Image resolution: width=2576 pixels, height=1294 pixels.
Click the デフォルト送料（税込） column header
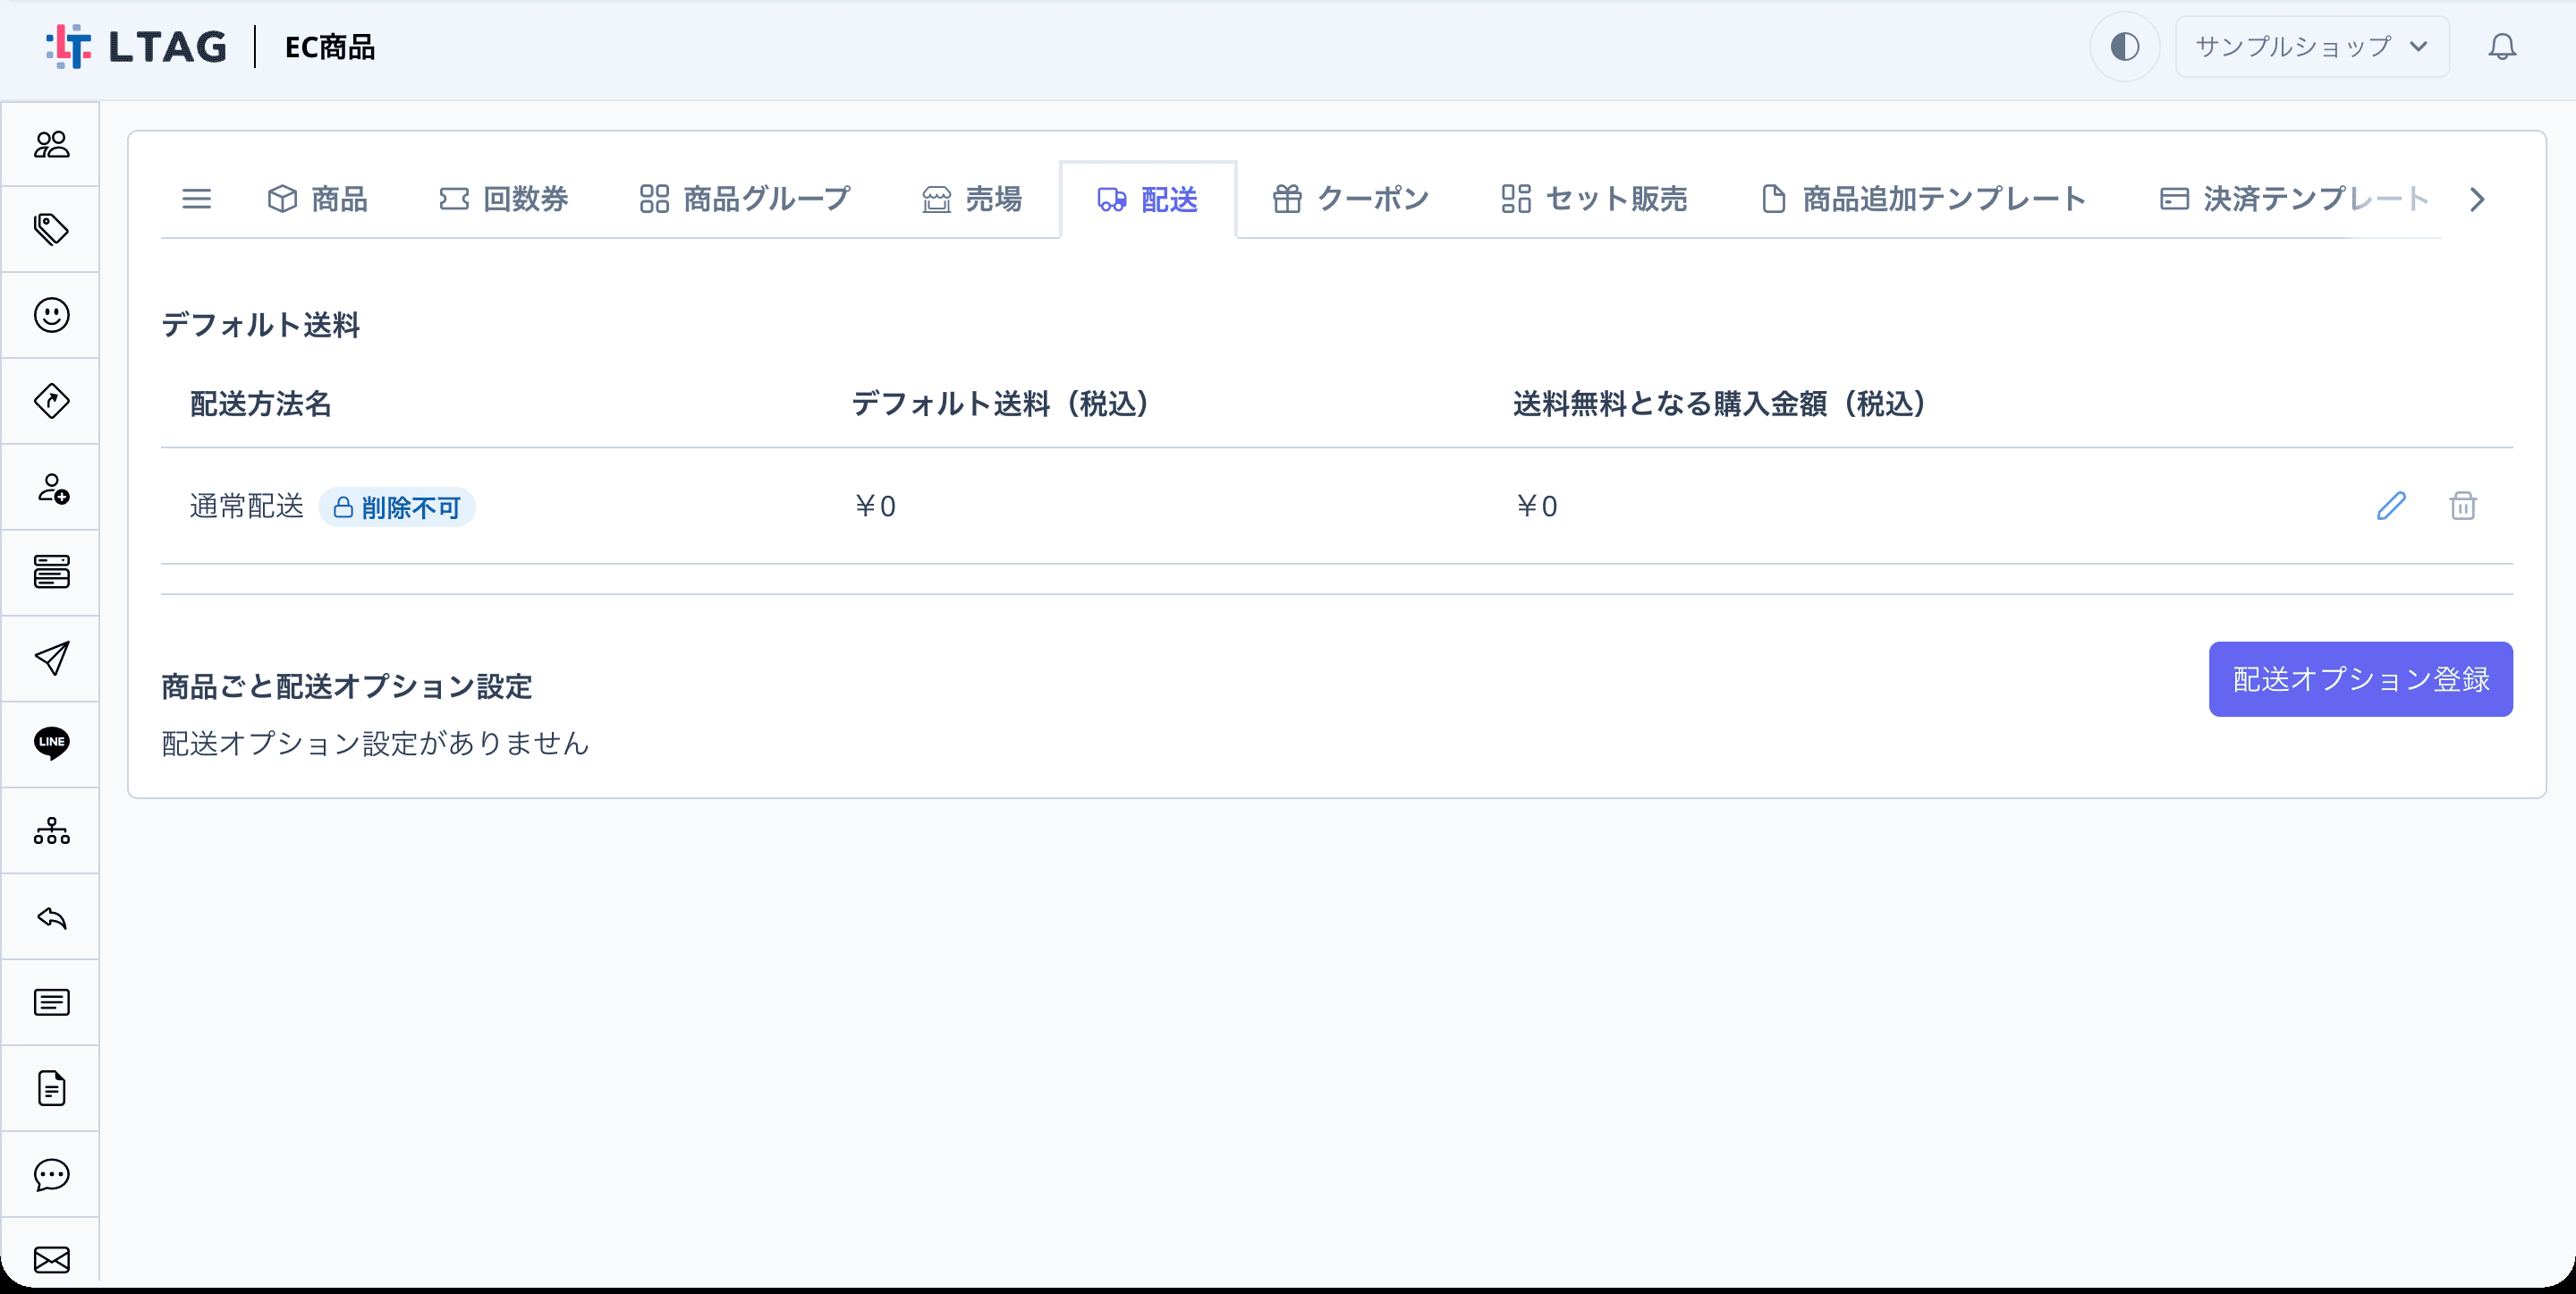(1000, 404)
